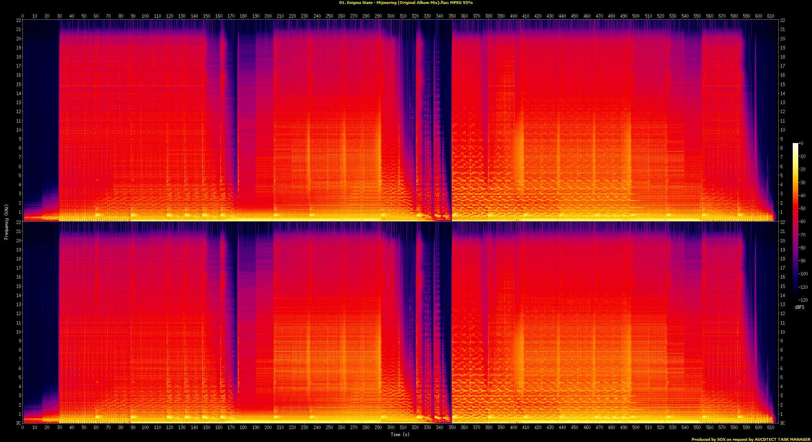Click the -30 label on color scale
This screenshot has height=442, width=812.
[x=802, y=182]
